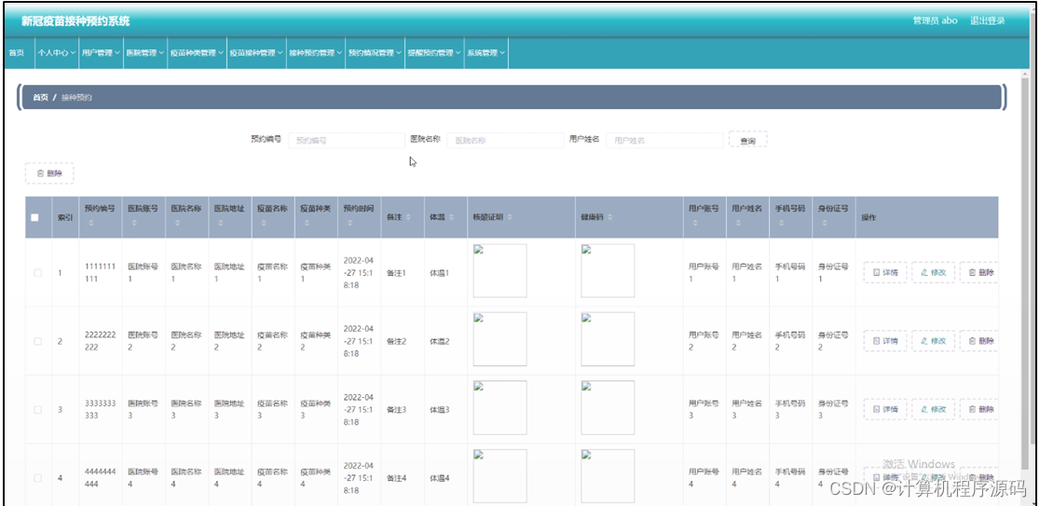Click the 新冠疫苗接种预约系统 title
Viewport: 1040px width, 506px height.
[x=75, y=21]
